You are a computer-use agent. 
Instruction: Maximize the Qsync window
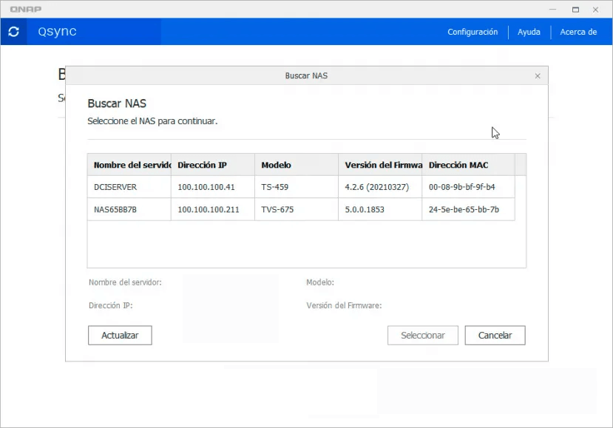575,10
